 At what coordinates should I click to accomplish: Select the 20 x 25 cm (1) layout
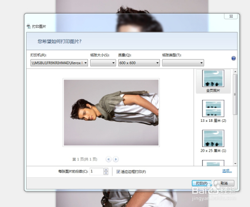point(213,141)
